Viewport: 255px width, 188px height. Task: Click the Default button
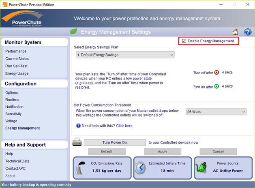[x=107, y=152]
